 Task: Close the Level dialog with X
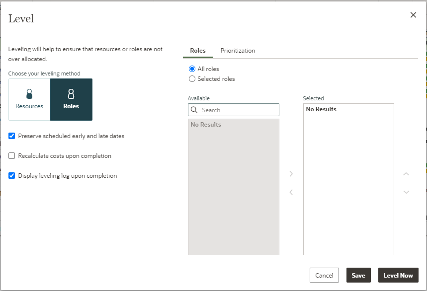pyautogui.click(x=413, y=15)
